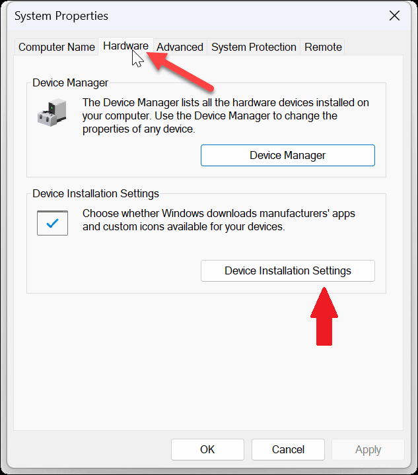Click the grayed-out Apply button
This screenshot has width=418, height=475.
[368, 449]
